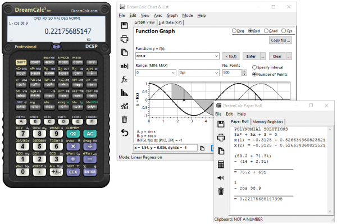Screen dimensions: 337x224
Task: Copy coordinates using icon beside x = 1.54 field
Action: [x=202, y=148]
